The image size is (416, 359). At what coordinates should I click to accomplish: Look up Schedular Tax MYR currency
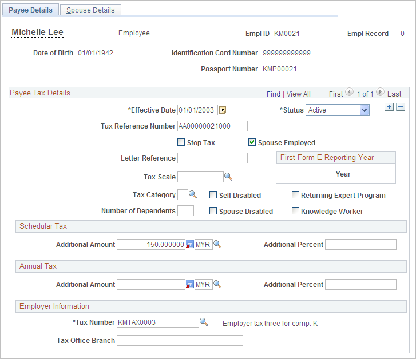pyautogui.click(x=217, y=244)
